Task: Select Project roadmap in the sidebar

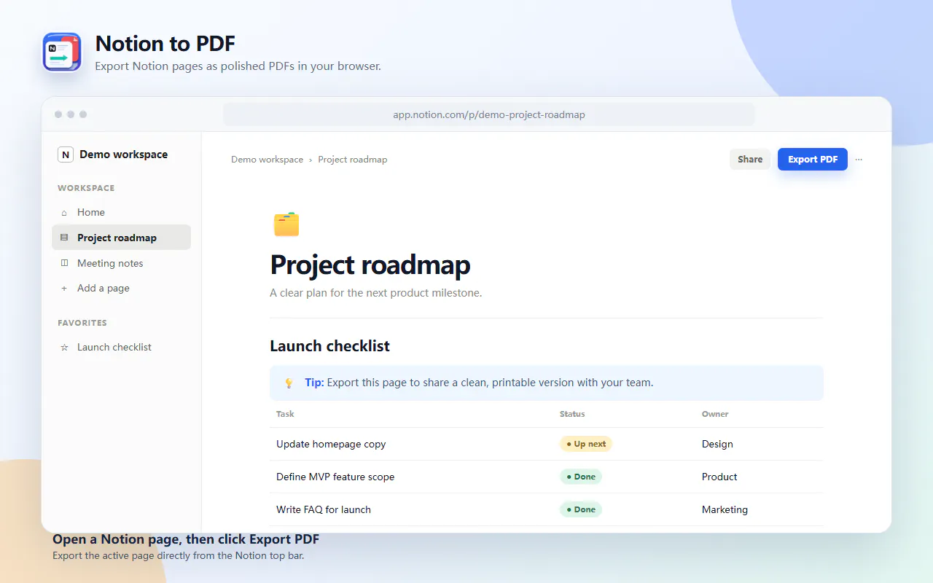Action: [x=121, y=238]
